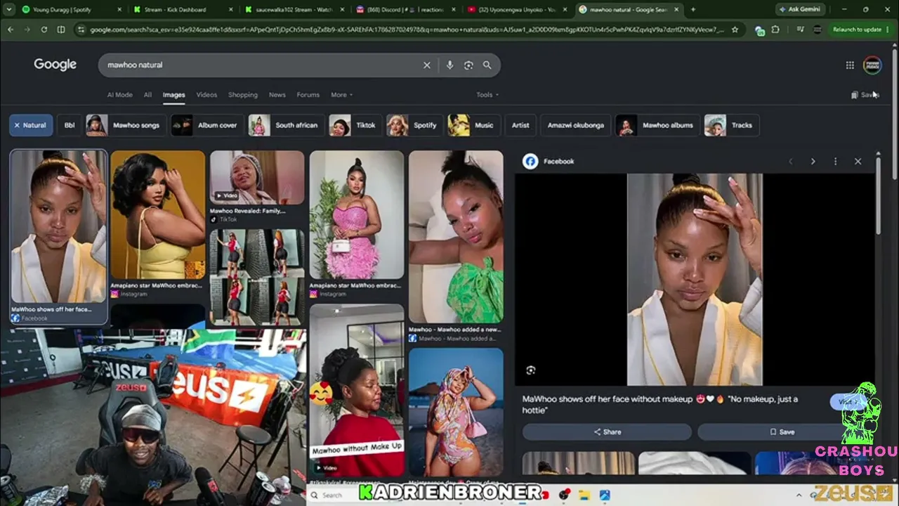Click the Visit button in preview panel
The height and width of the screenshot is (506, 899).
[848, 402]
